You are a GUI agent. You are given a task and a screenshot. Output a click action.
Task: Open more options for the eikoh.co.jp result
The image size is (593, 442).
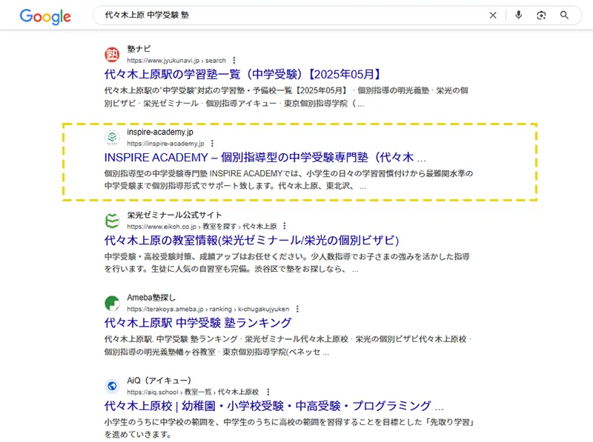pos(285,227)
